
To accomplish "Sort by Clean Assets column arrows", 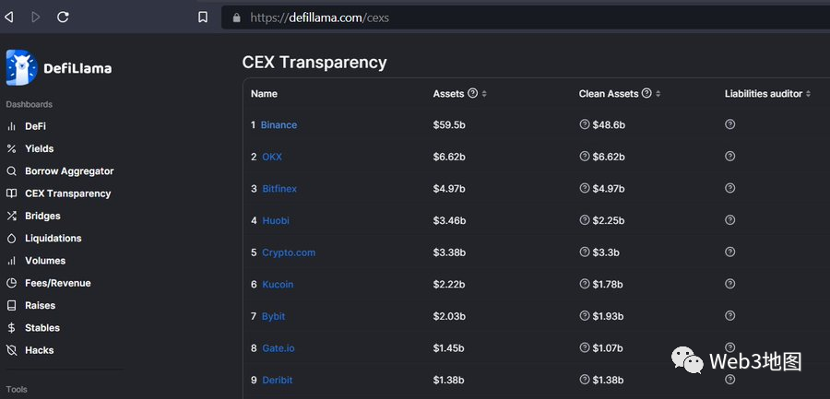I will [x=658, y=94].
